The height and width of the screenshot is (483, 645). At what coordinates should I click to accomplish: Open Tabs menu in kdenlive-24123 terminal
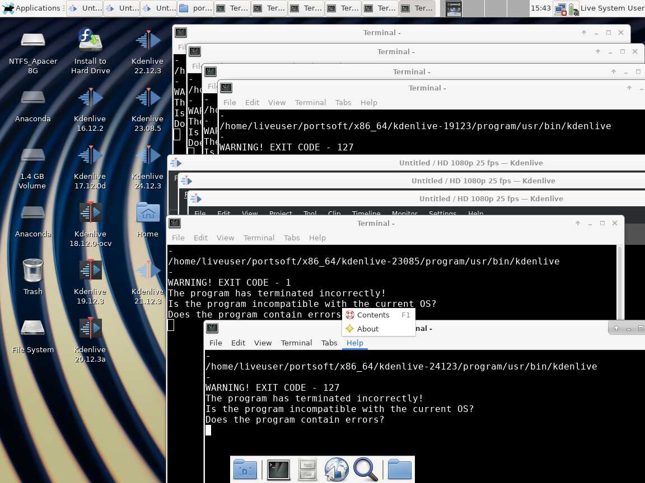[329, 343]
